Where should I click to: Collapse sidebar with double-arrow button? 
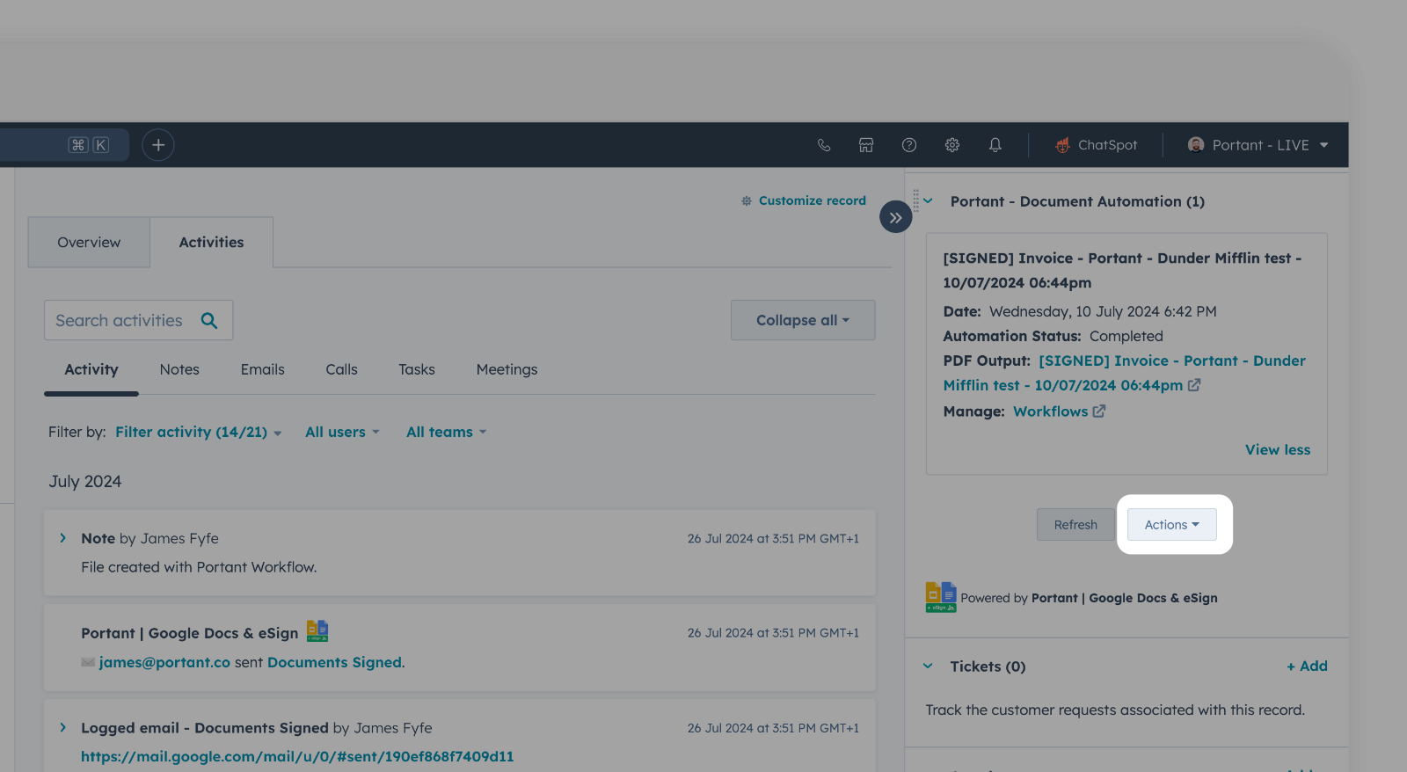895,217
